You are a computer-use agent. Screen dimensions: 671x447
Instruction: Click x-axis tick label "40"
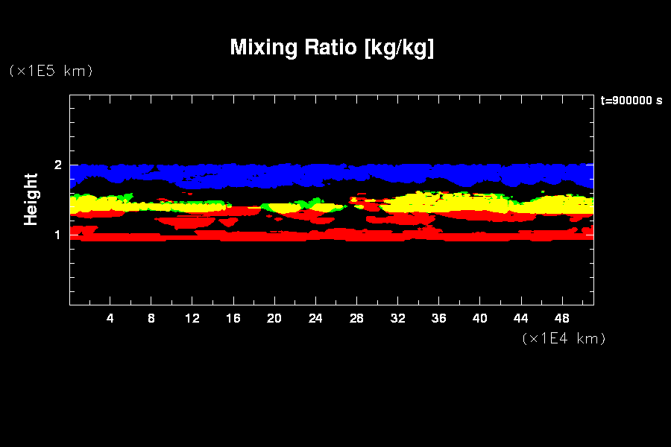tap(479, 318)
